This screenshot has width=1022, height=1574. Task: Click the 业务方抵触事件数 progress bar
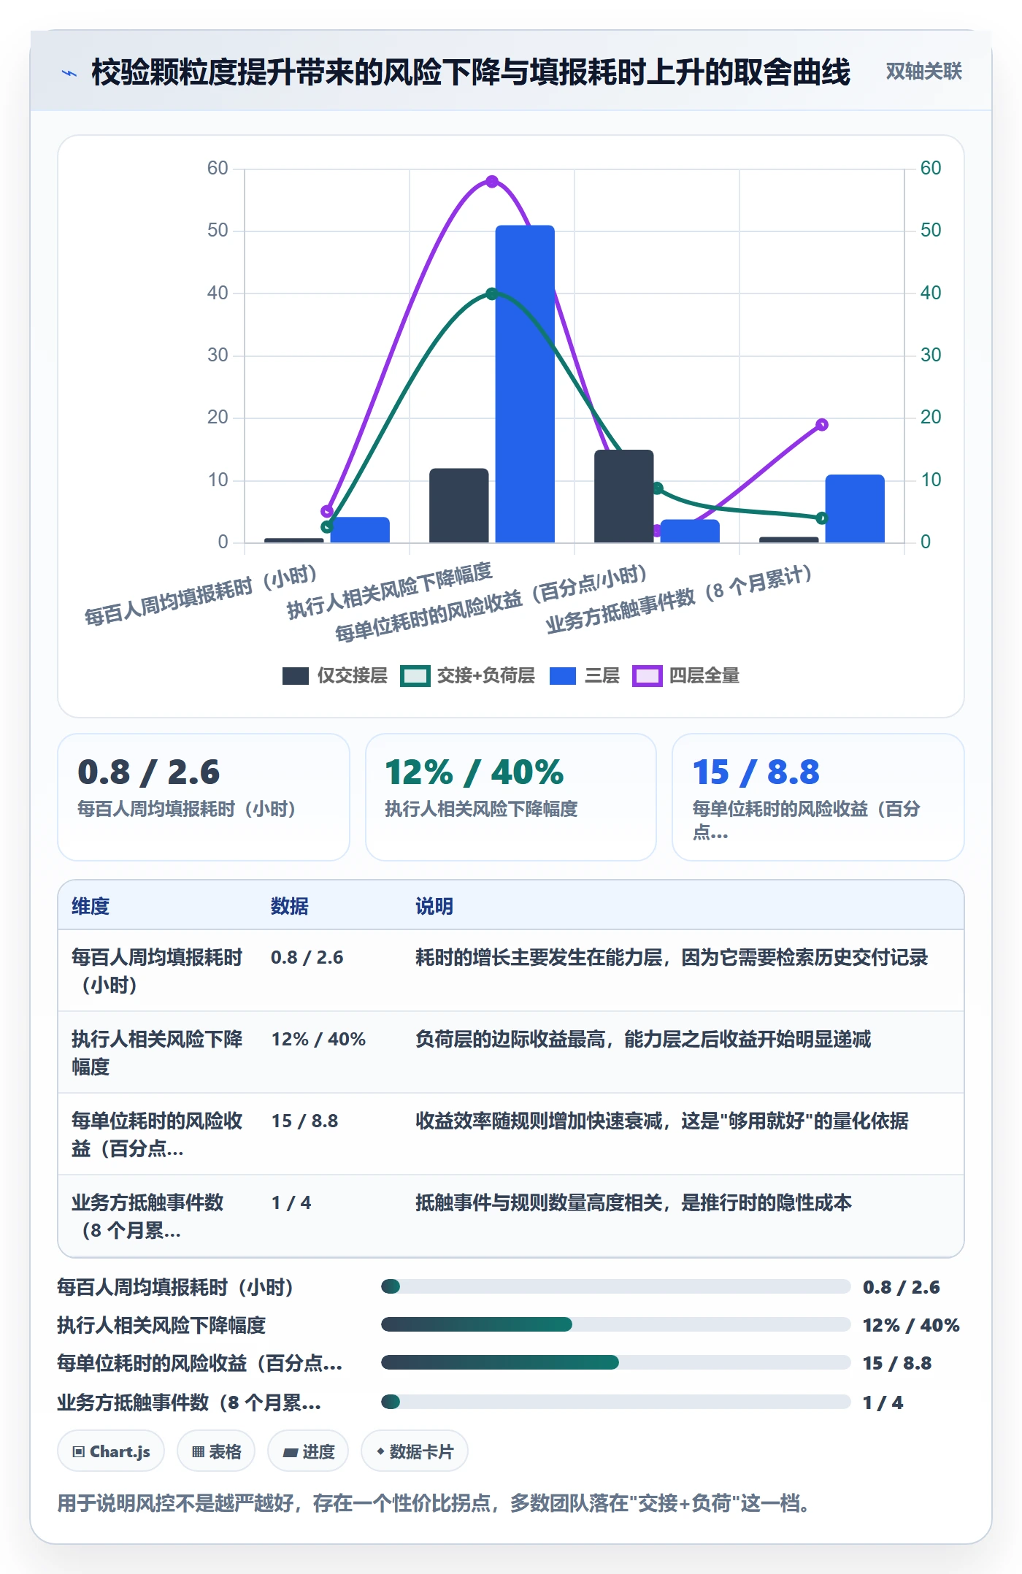point(616,1402)
